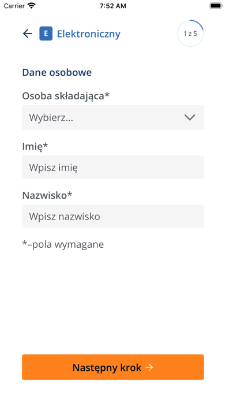The width and height of the screenshot is (226, 402).
Task: Focus the Wpisz imię input field
Action: click(x=113, y=167)
